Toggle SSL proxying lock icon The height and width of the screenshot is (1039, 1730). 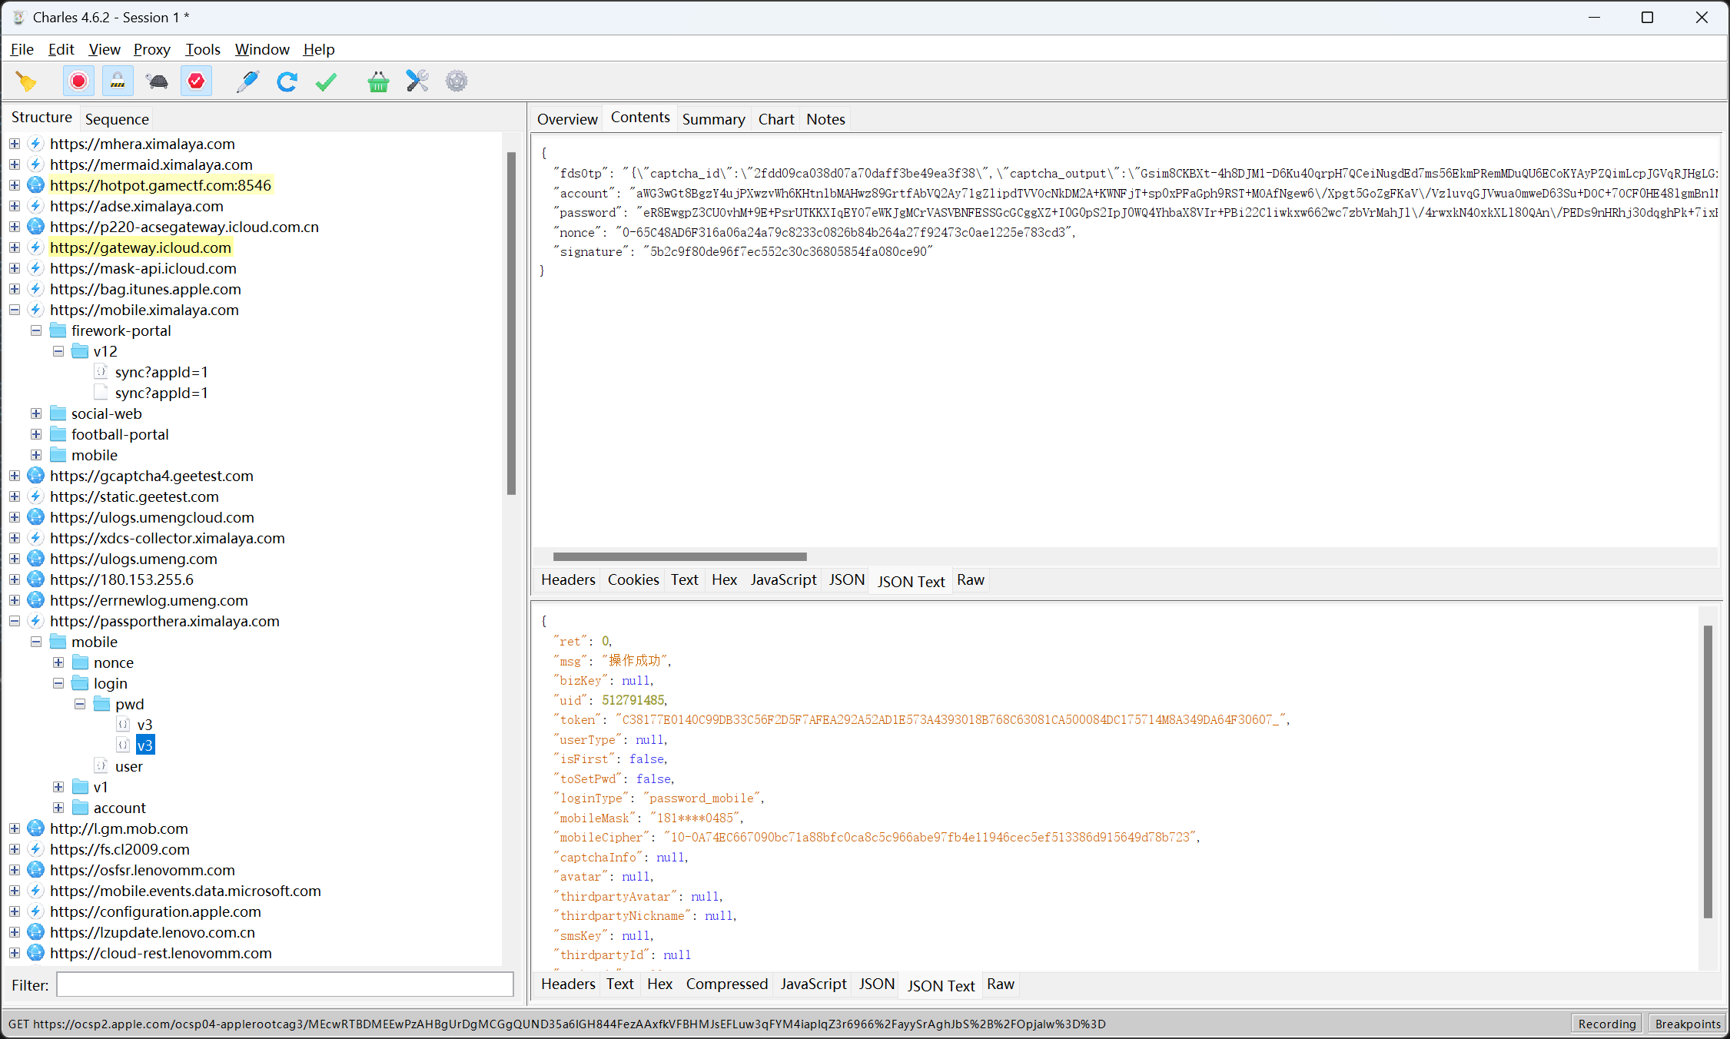118,81
